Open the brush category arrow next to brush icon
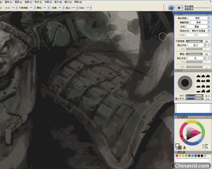The width and height of the screenshot is (212, 169). pyautogui.click(x=174, y=8)
